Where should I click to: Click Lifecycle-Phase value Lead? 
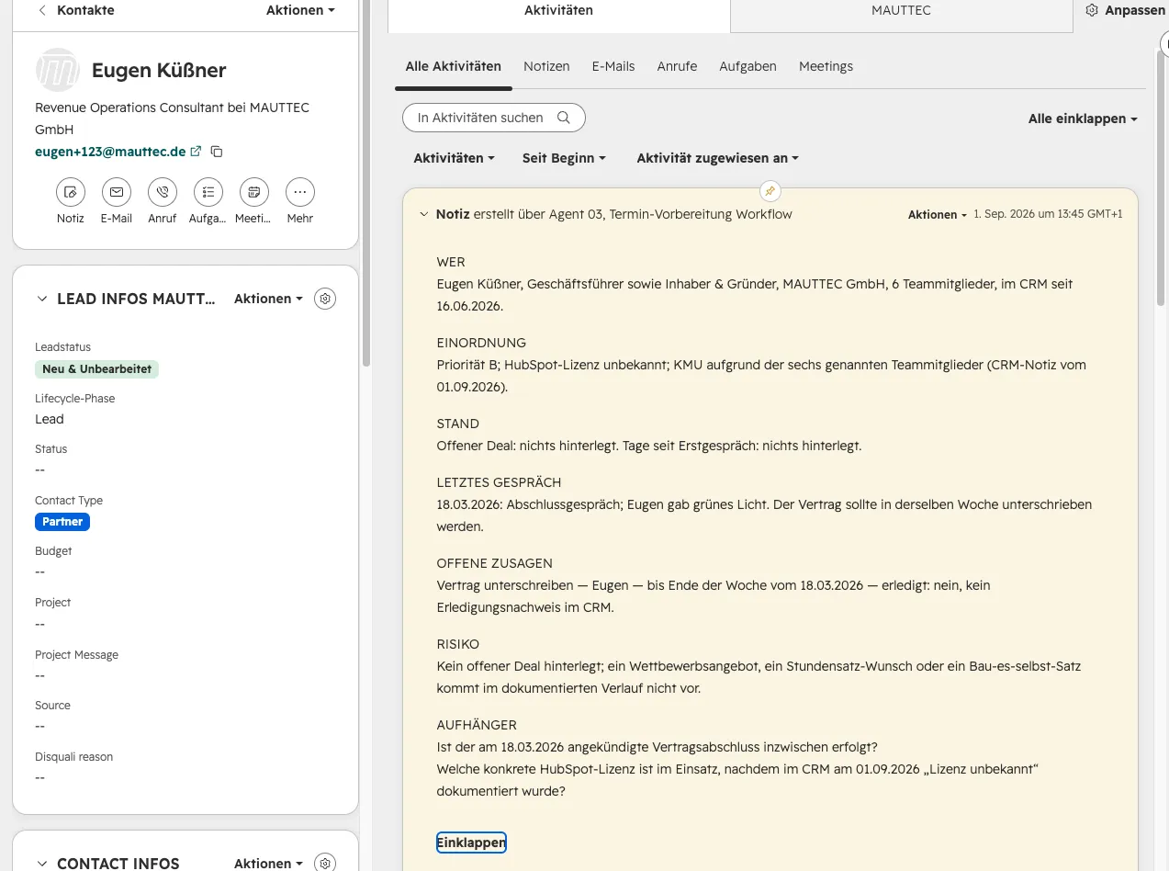click(50, 419)
